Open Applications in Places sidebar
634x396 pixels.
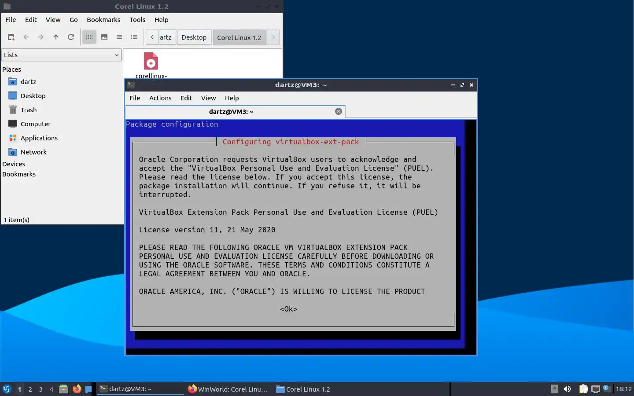tap(39, 138)
